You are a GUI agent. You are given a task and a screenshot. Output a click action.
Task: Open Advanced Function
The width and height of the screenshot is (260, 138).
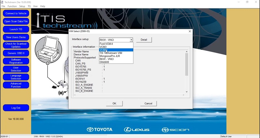point(16,85)
